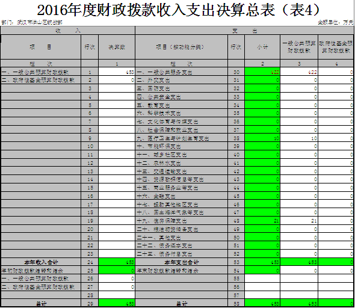Select the 小计 column header
355x308 pixels.
262,47
